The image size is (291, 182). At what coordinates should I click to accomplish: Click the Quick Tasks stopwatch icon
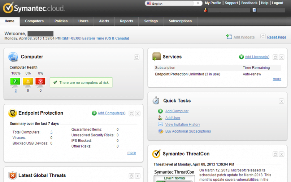(x=155, y=100)
